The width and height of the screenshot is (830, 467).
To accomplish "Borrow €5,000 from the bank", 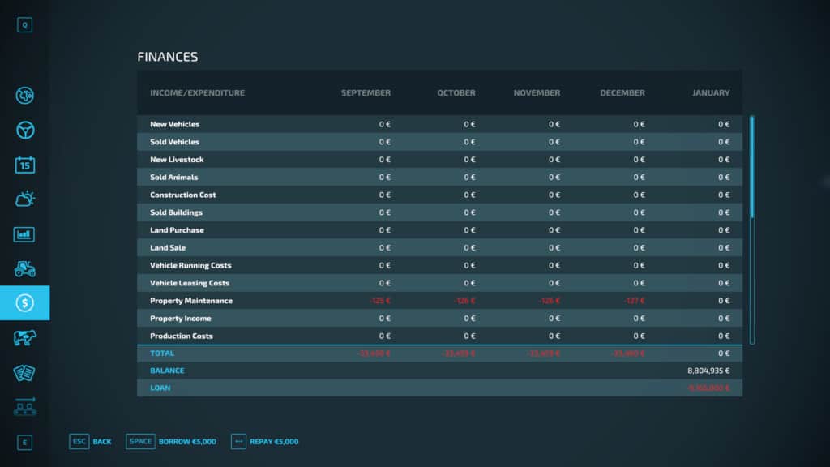I will [172, 442].
